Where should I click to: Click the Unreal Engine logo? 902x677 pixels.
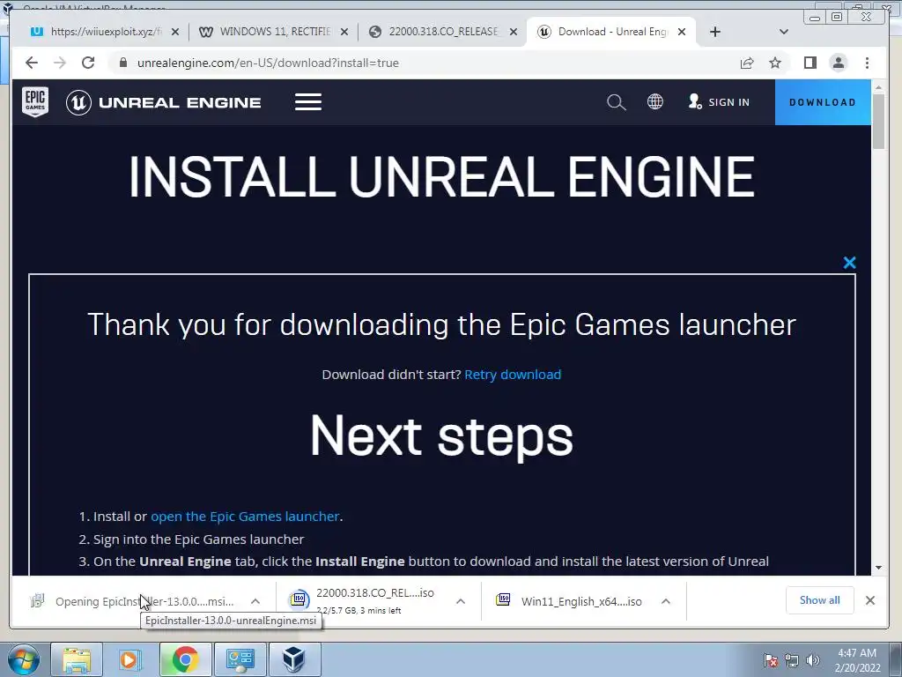coord(163,102)
